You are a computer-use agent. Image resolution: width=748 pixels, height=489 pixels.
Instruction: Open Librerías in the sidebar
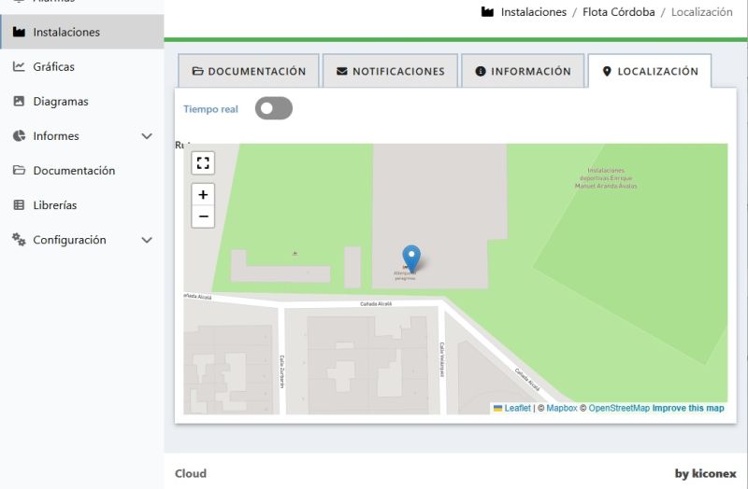82,205
